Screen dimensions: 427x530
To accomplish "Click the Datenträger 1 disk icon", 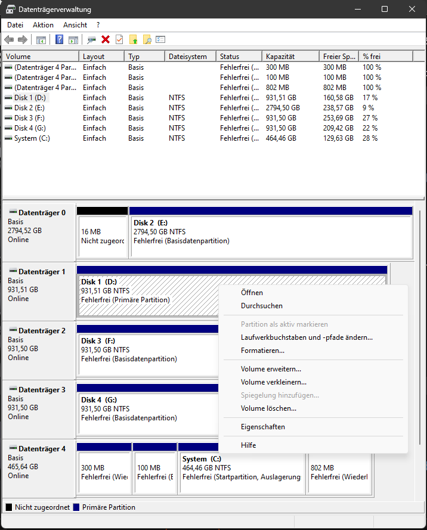I will click(13, 271).
